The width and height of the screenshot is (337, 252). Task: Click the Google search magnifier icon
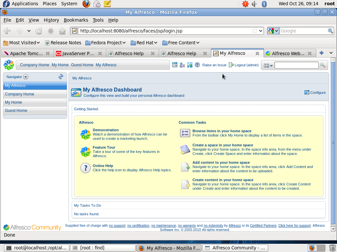(x=330, y=31)
